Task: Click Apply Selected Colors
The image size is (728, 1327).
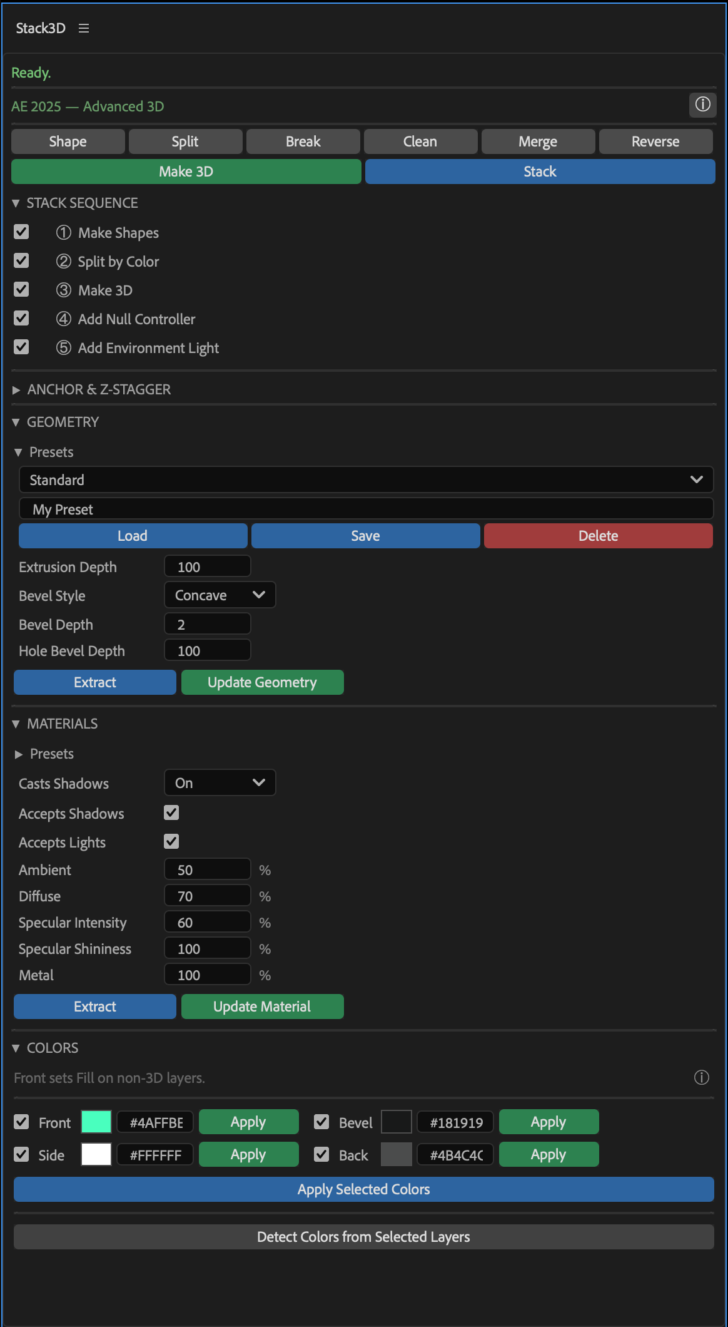Action: click(364, 1189)
